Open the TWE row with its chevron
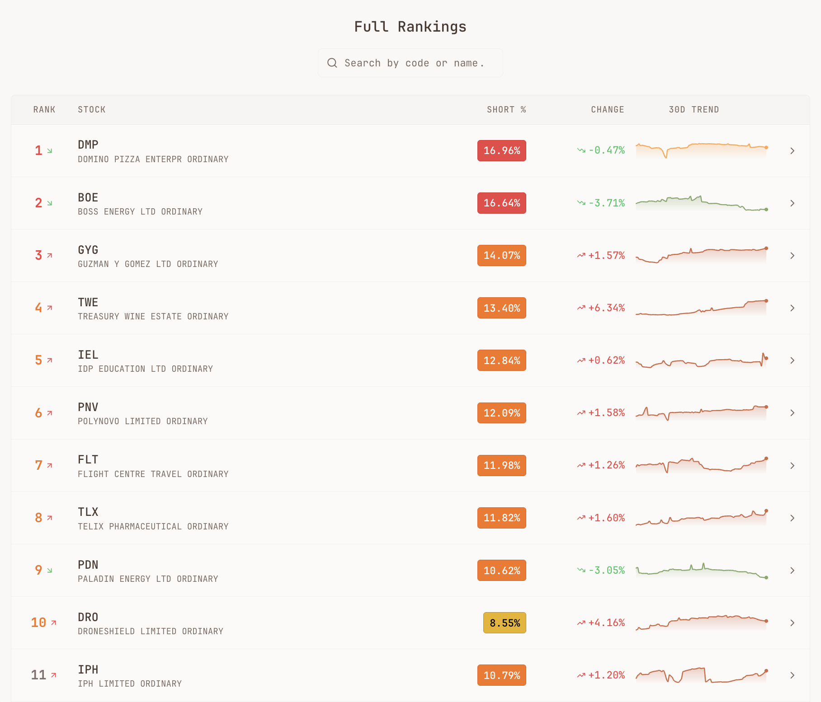 (x=792, y=308)
